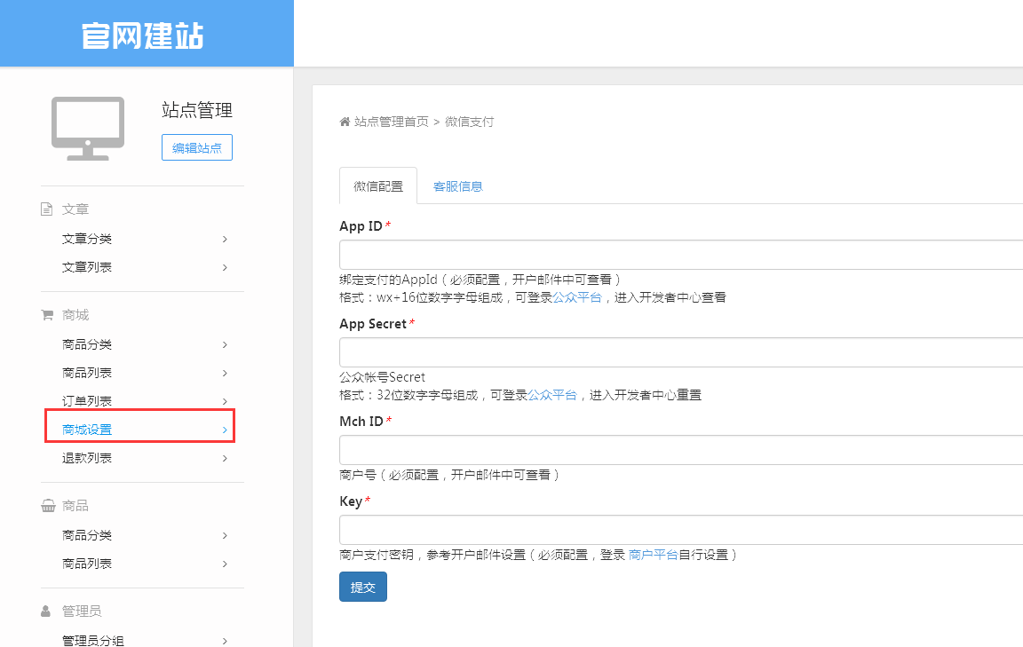Screen dimensions: 1023x647
Task: Open the 商户平台 link
Action: pos(653,555)
